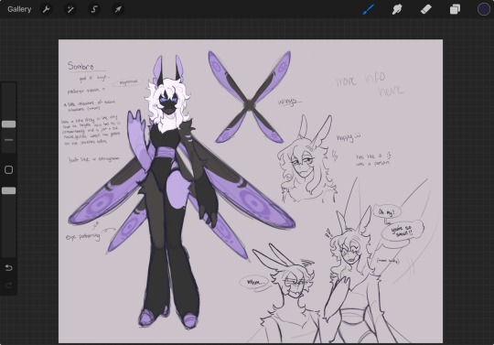
Task: Open the Actions wrench menu
Action: 47,9
